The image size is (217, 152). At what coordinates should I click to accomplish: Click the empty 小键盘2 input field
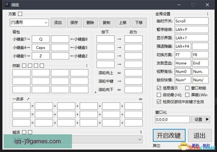60,56
